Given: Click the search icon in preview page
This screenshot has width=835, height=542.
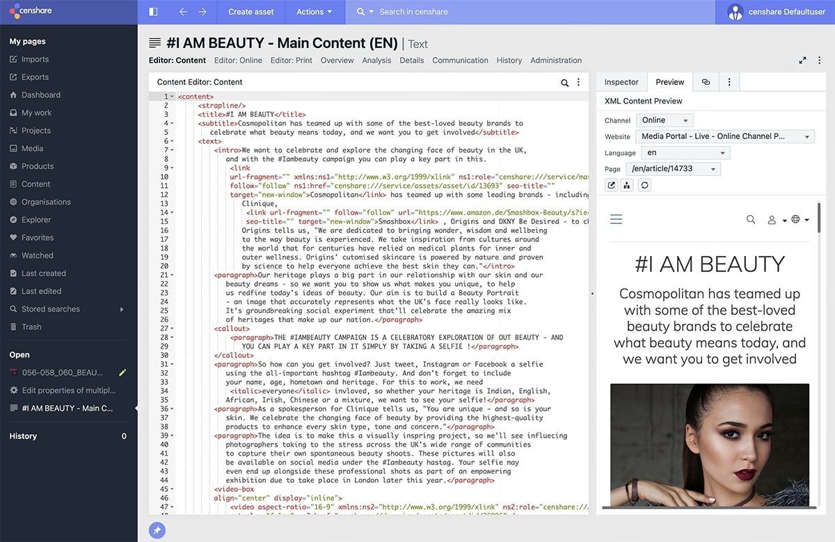Looking at the screenshot, I should tap(751, 219).
